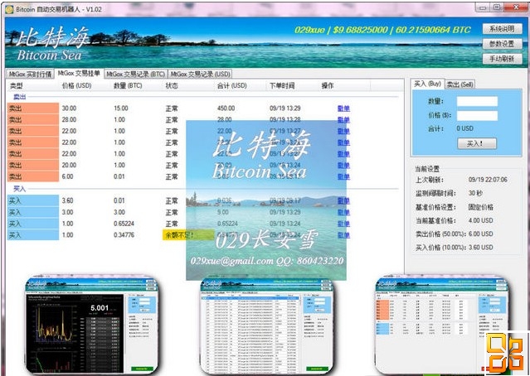
Task: Click the 买入! submit button
Action: (475, 143)
